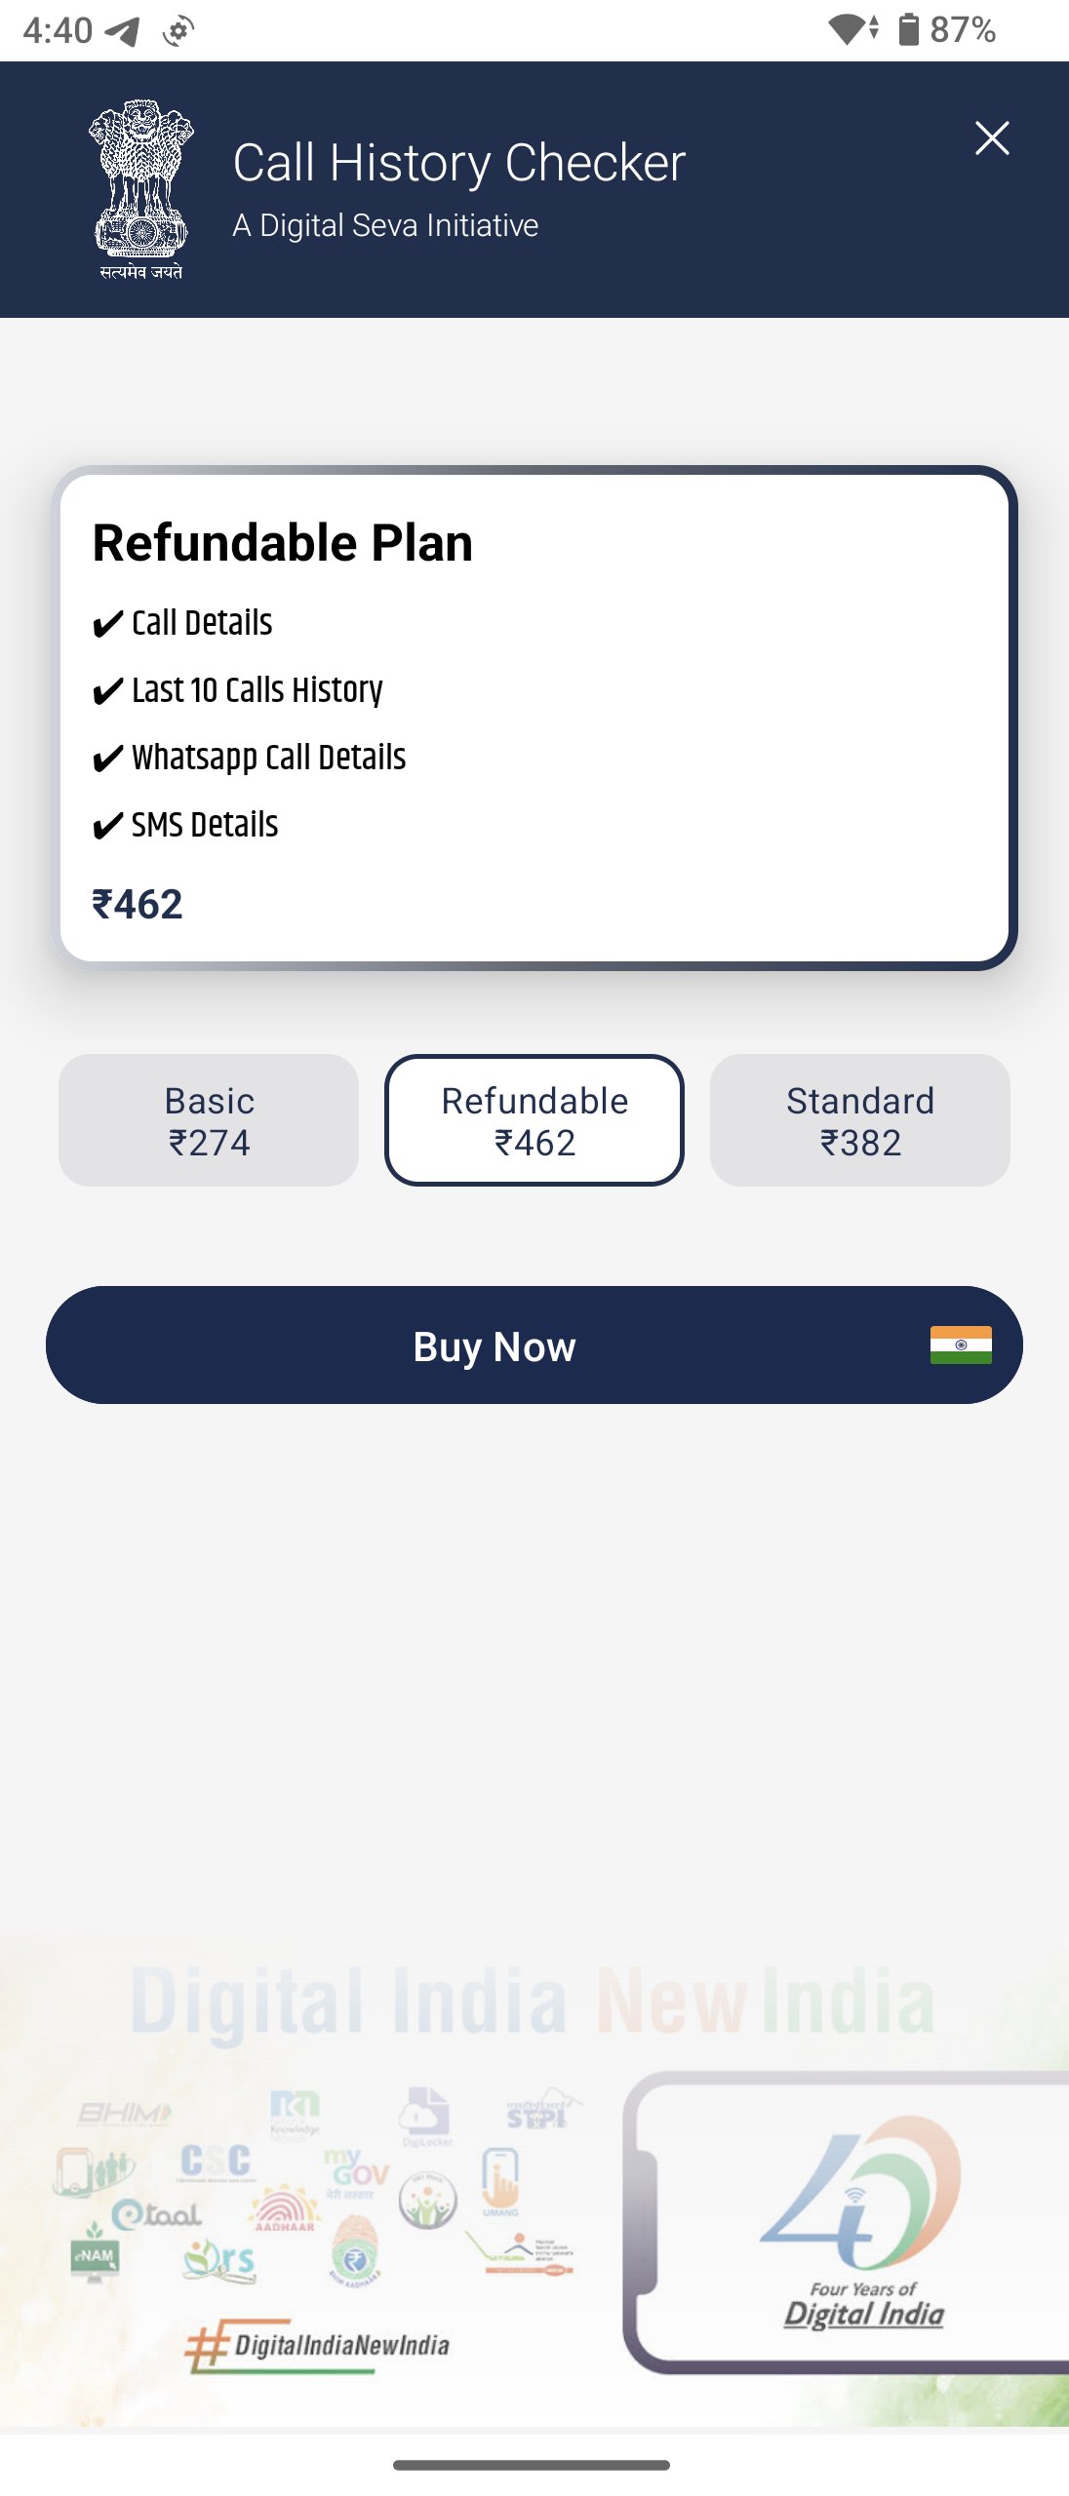Tap the checkmark beside Call Details
The width and height of the screenshot is (1069, 2496).
tap(107, 624)
